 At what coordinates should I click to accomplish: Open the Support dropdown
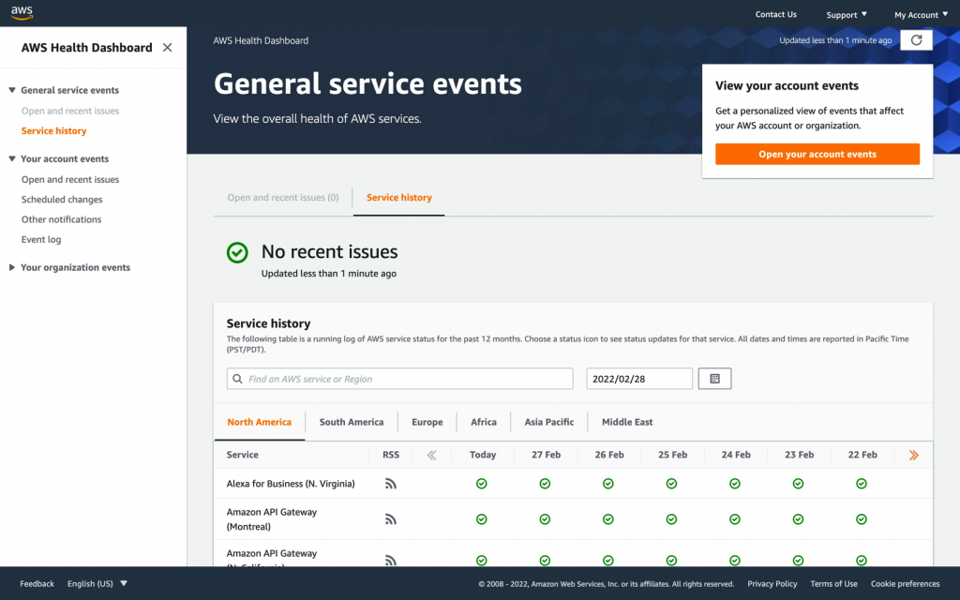click(x=846, y=14)
